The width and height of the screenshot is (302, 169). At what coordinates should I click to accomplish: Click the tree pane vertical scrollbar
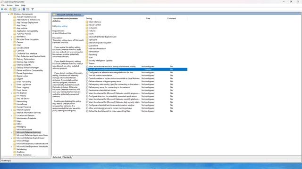[50, 61]
